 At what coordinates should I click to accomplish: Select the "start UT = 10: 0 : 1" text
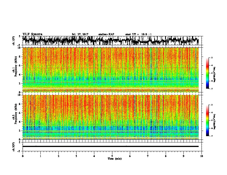tap(138, 34)
